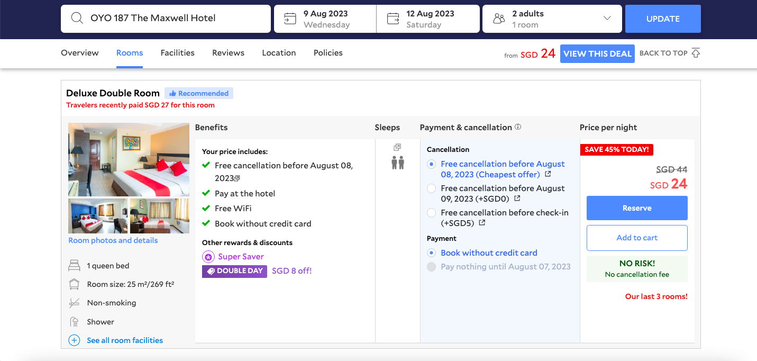Image resolution: width=757 pixels, height=361 pixels.
Task: Click the room size icon
Action: click(74, 284)
